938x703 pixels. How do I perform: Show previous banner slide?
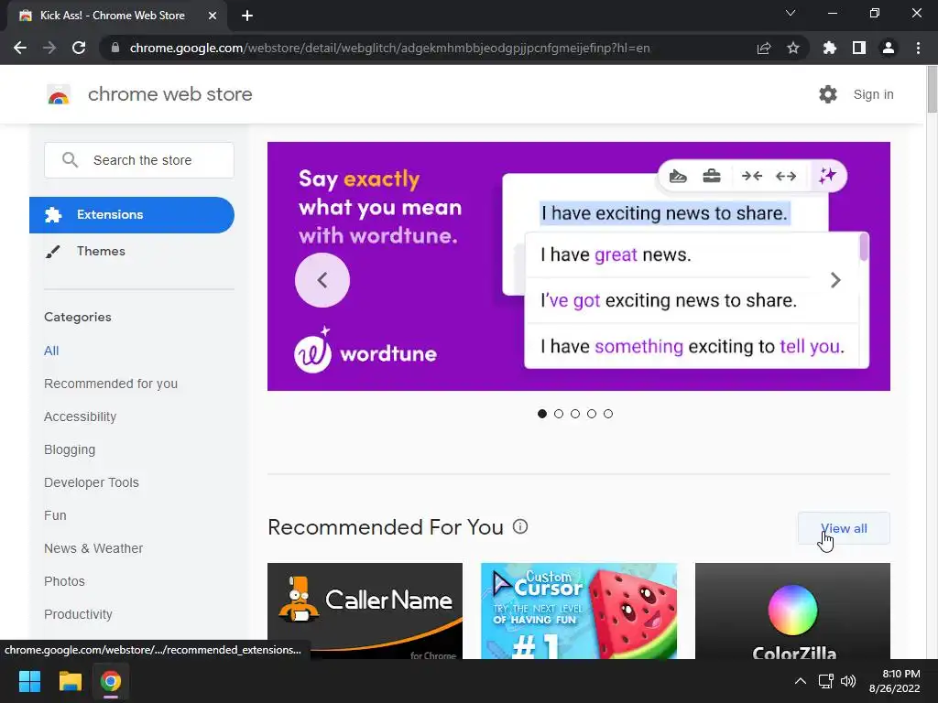point(322,280)
